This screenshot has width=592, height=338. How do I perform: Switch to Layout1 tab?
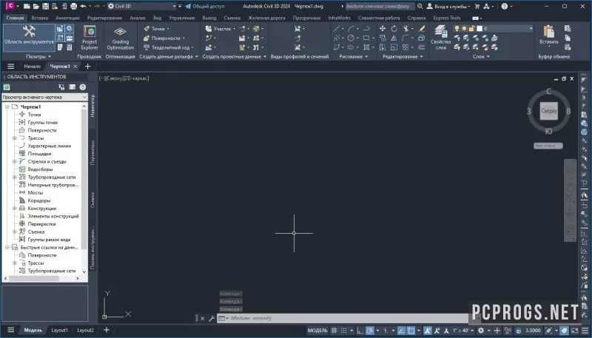(60, 330)
